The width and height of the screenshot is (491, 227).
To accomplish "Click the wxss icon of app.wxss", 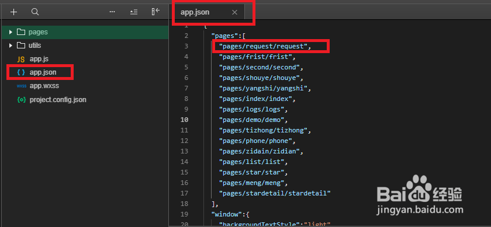I will tap(21, 86).
